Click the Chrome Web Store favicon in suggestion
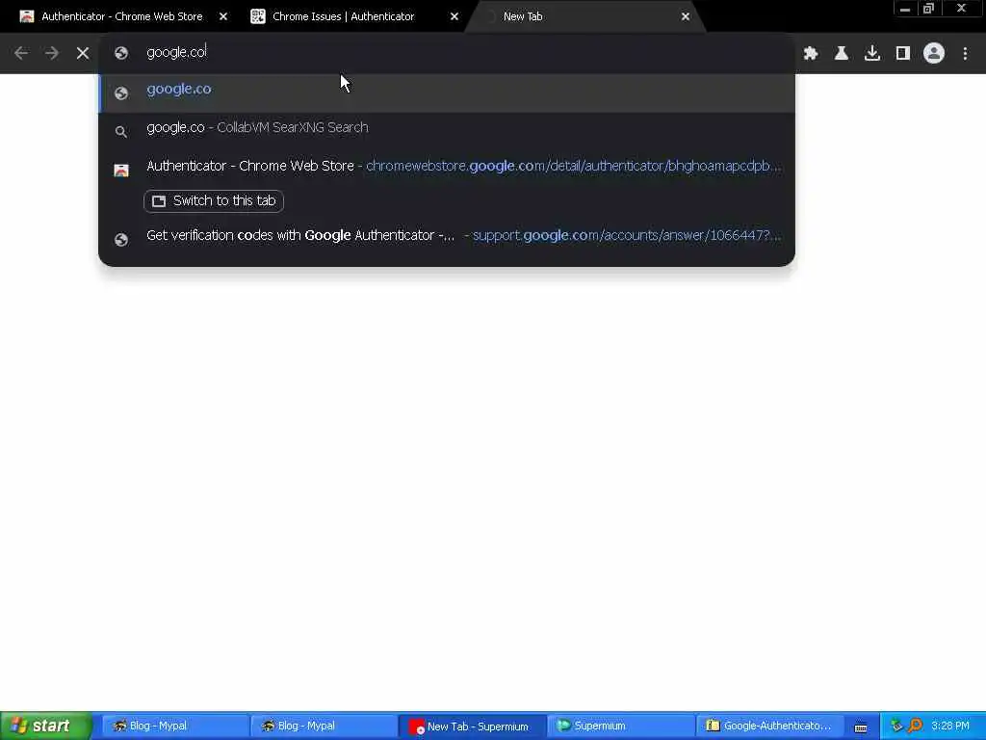This screenshot has width=986, height=740. tap(121, 171)
